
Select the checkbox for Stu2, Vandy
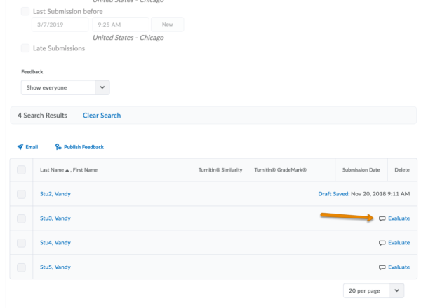point(21,194)
